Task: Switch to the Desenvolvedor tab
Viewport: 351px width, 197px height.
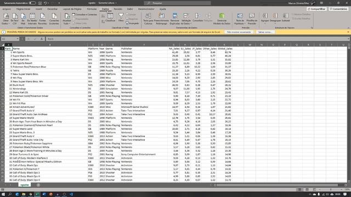Action: pyautogui.click(x=146, y=9)
